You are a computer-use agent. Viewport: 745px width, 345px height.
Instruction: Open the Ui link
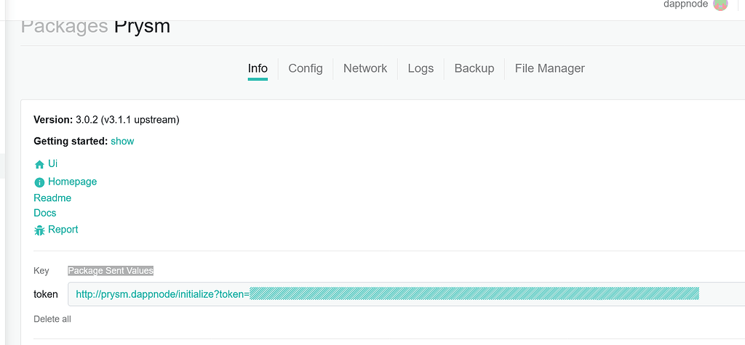pos(52,163)
